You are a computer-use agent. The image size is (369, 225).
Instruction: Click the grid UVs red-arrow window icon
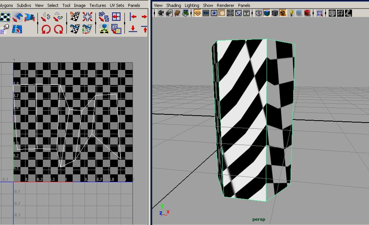pos(116,17)
